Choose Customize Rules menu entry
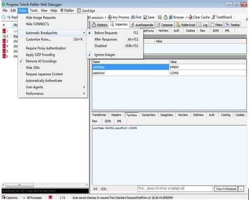Screen dimensions: 249x200 [53, 39]
